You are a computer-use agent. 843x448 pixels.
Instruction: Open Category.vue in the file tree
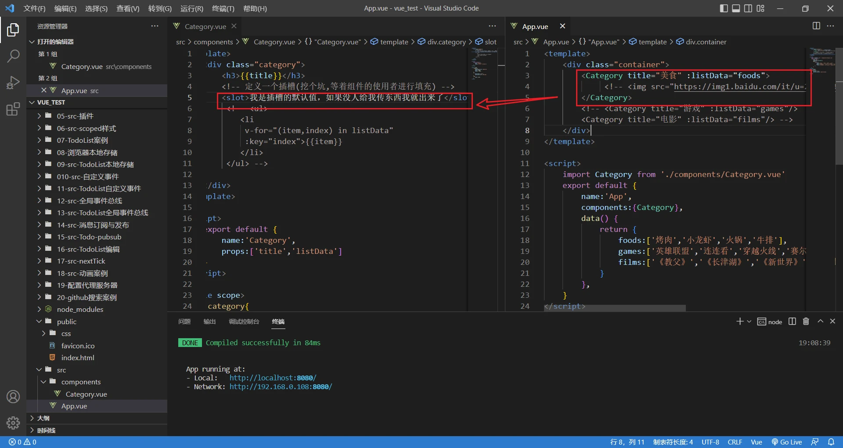(86, 394)
